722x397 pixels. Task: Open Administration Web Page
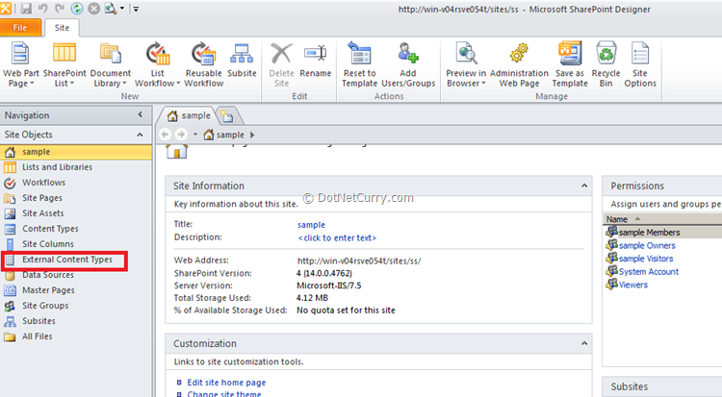coord(519,64)
